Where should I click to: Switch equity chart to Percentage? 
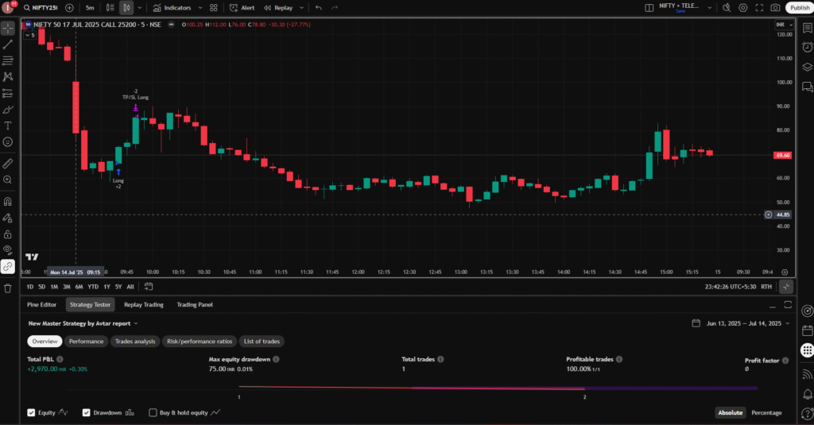[766, 412]
